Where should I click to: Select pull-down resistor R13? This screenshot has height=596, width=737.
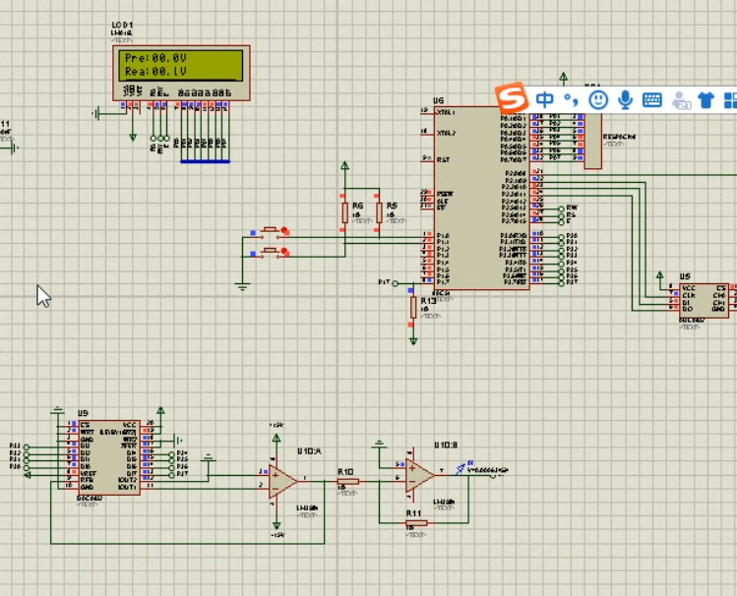click(x=413, y=308)
